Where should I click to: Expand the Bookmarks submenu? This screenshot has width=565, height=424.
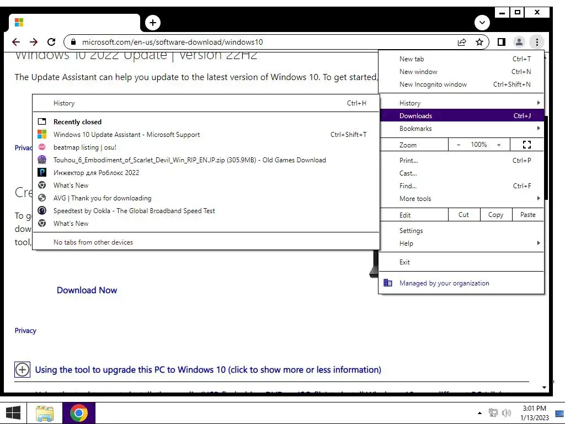tap(461, 128)
